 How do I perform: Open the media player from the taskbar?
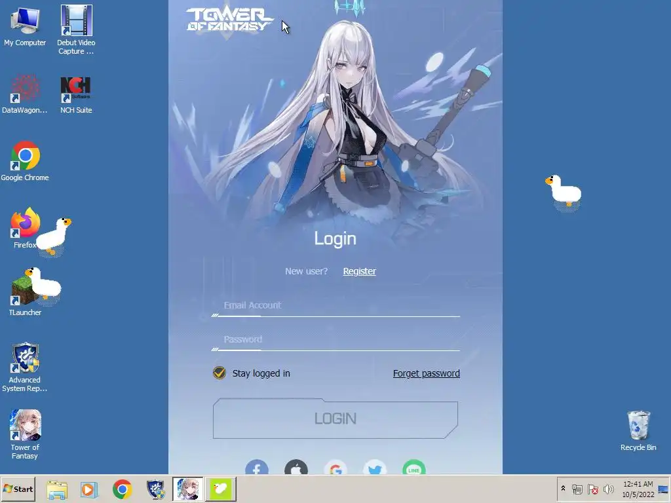89,489
